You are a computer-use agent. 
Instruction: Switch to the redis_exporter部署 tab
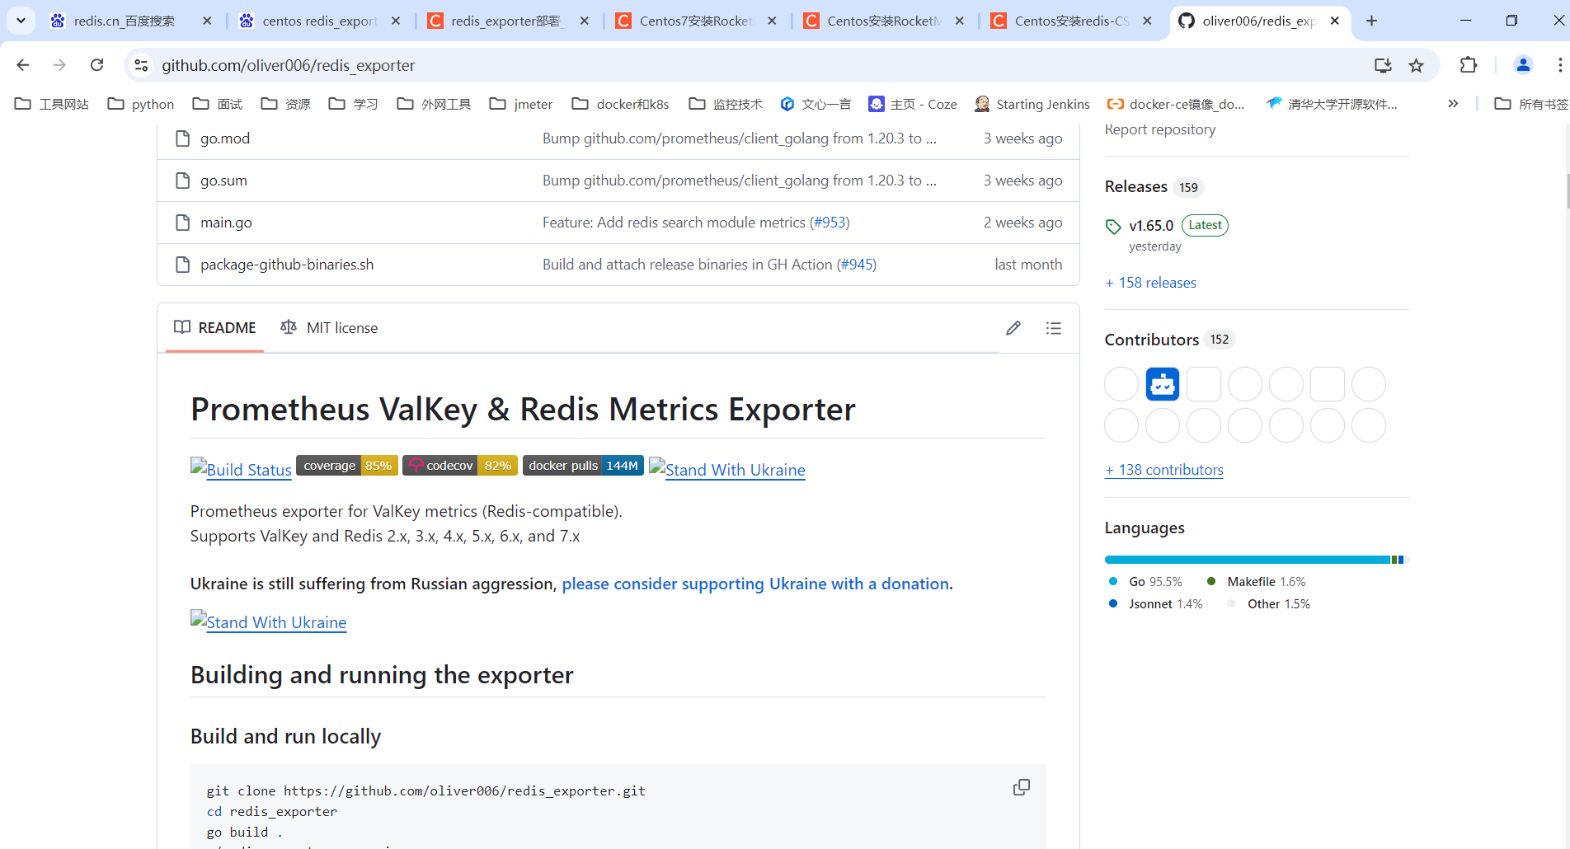(507, 21)
